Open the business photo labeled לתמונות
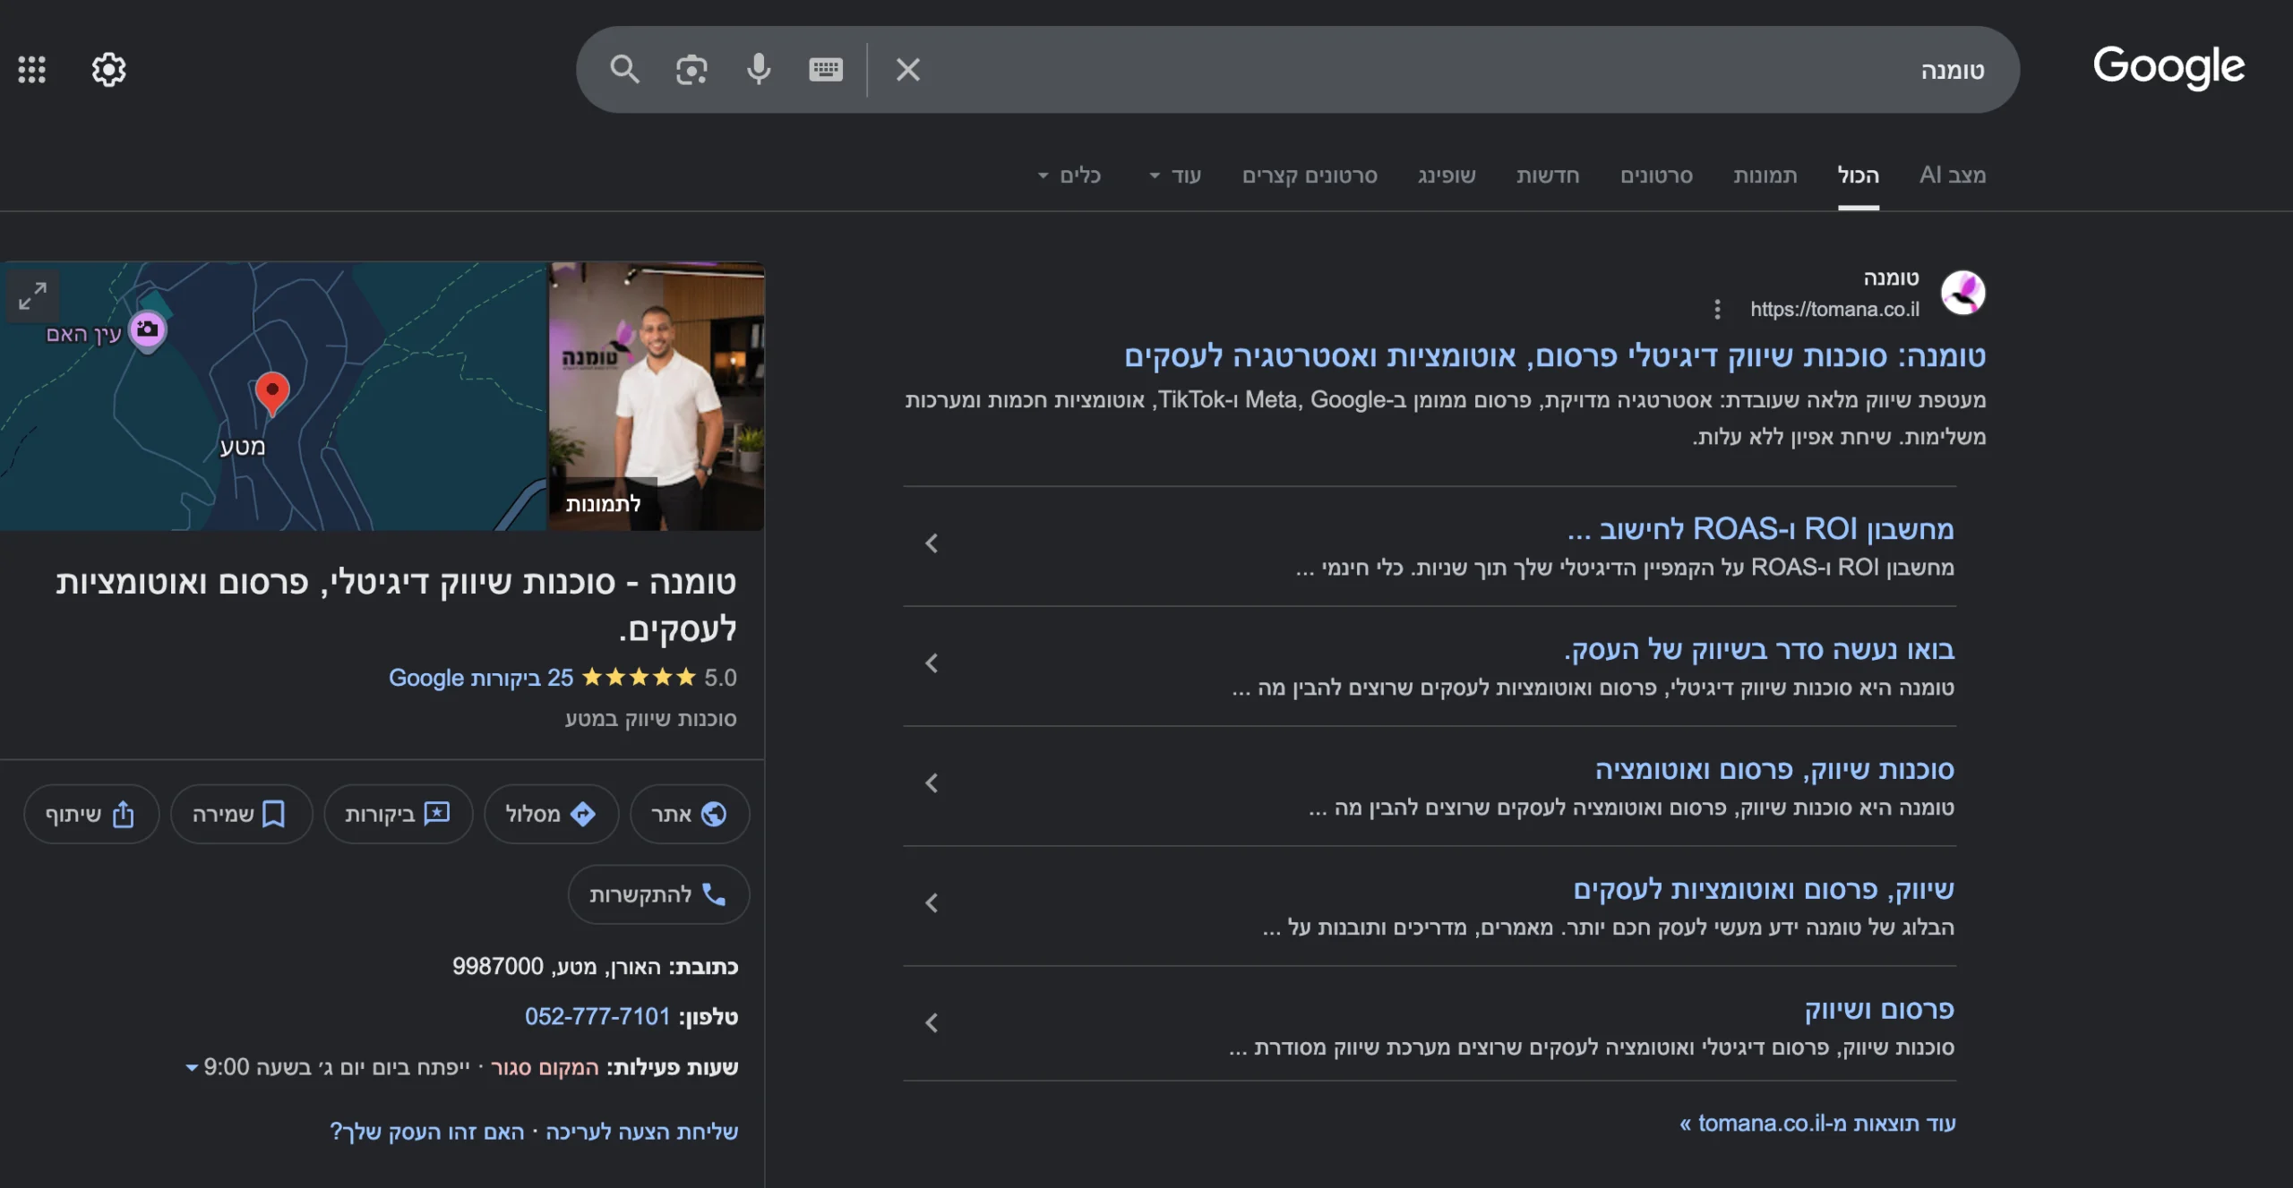Viewport: 2293px width, 1188px height. (x=656, y=396)
